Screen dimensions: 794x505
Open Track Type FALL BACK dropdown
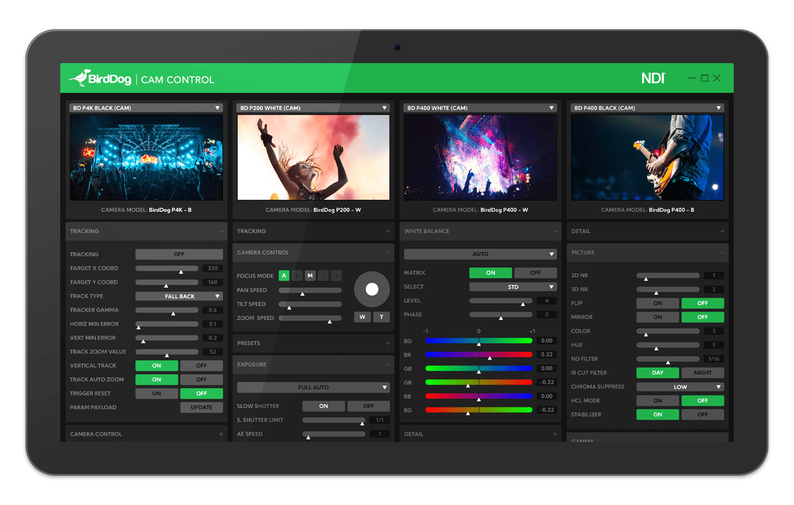(179, 296)
